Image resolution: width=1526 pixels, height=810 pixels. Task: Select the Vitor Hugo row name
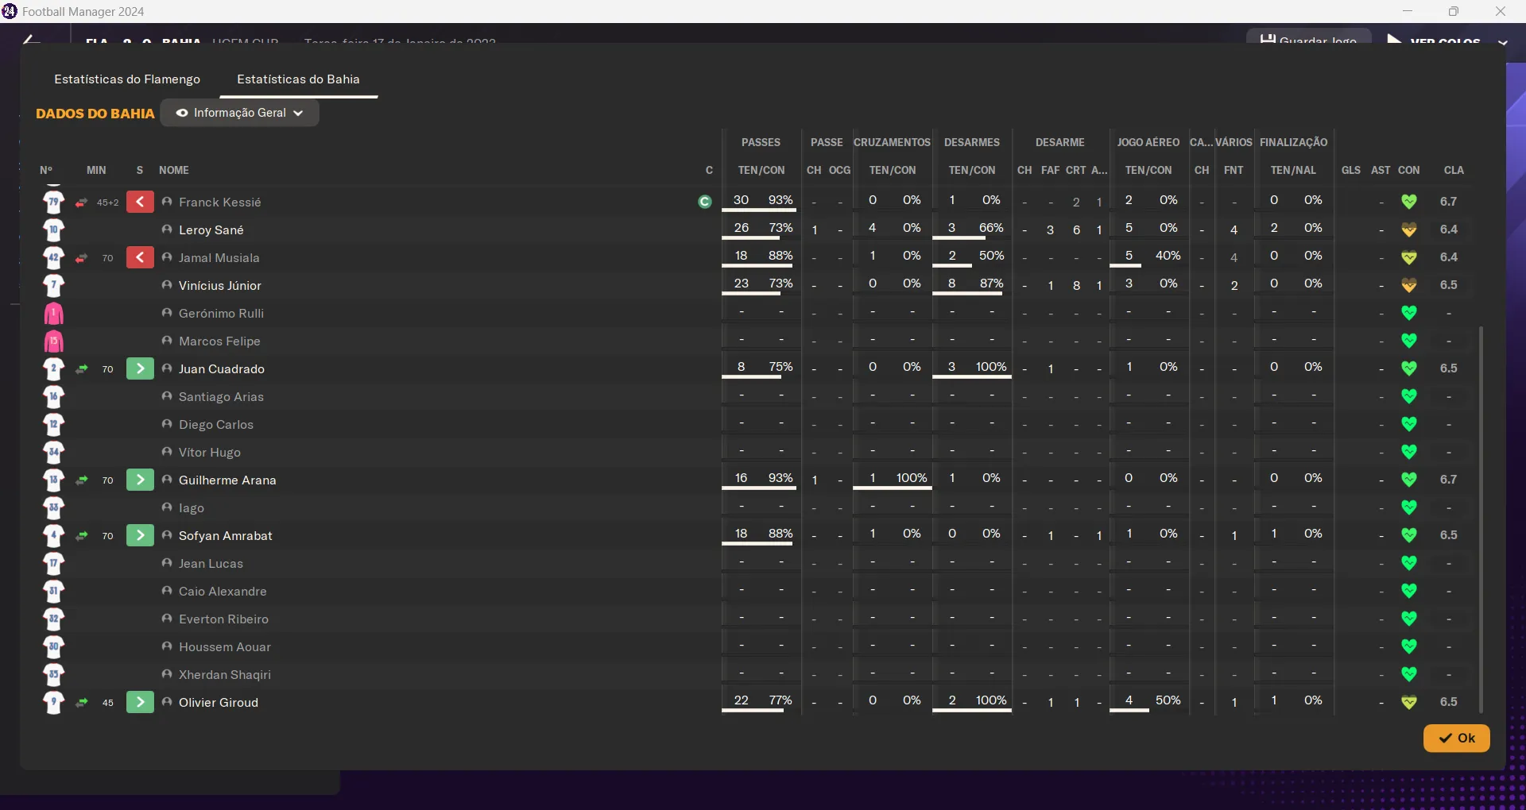tap(210, 453)
